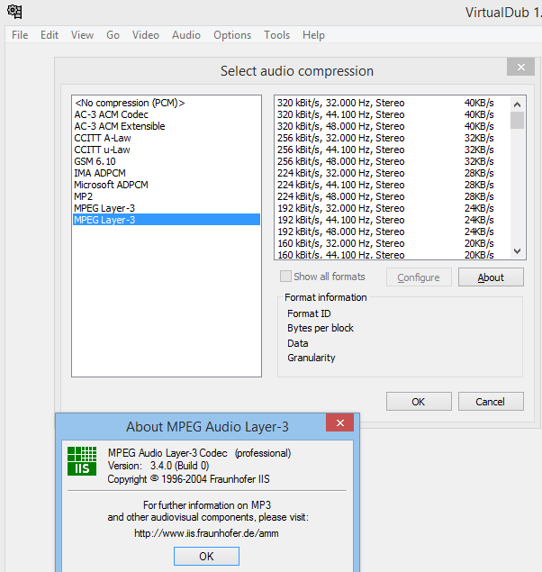
Task: Select Microsoft ADPCM codec
Action: point(167,185)
